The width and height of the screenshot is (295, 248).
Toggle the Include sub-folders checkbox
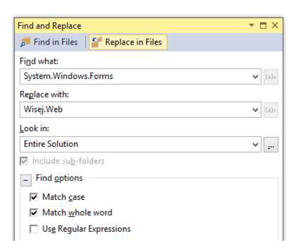click(24, 161)
